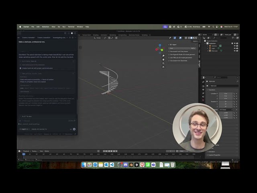Click Location X value field
Screen dimensions: 257x193
(226, 94)
